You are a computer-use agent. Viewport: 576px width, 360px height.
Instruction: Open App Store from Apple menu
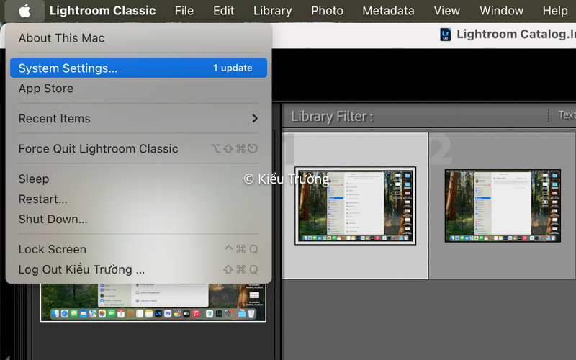click(138, 89)
